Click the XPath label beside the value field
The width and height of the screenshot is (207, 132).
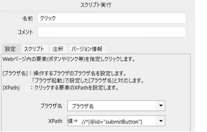[x=55, y=121]
